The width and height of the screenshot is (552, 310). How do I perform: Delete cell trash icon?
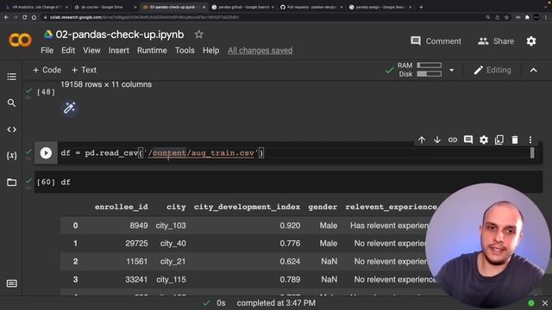(515, 139)
